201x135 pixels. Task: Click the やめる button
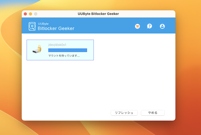(153, 113)
